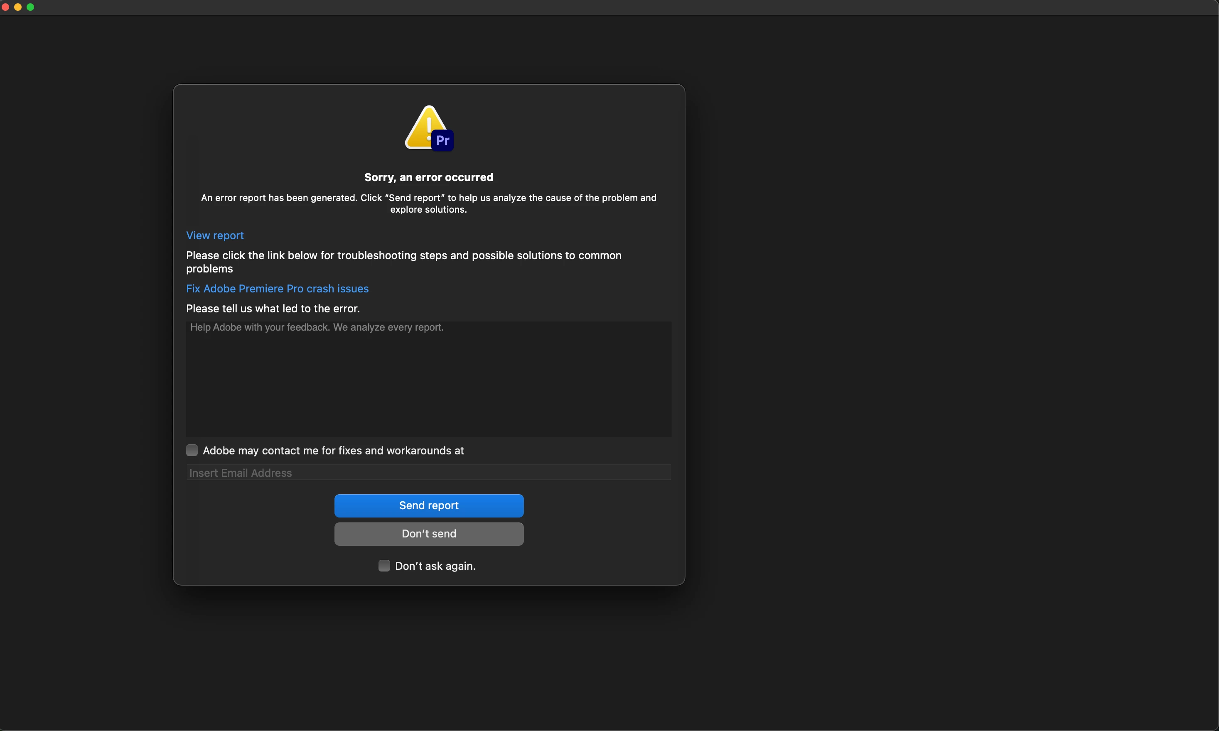This screenshot has width=1219, height=731.
Task: Click the Premiere Pro 'Pr' badge
Action: pyautogui.click(x=442, y=141)
